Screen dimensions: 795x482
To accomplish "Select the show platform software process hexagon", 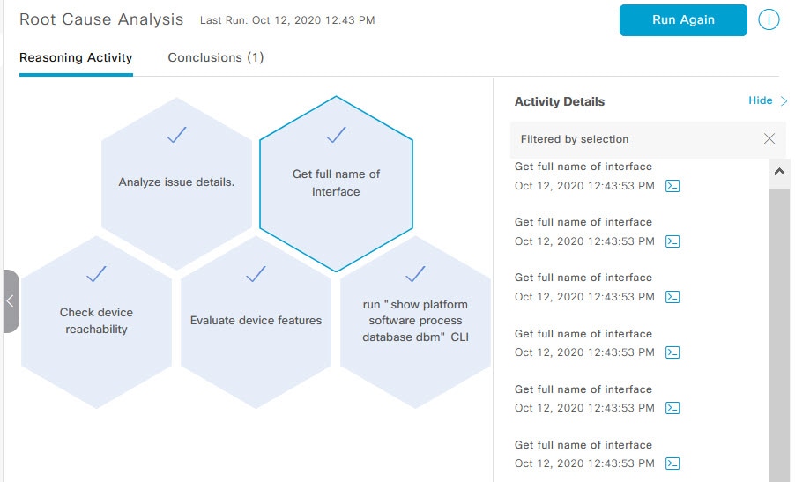I will (x=414, y=321).
